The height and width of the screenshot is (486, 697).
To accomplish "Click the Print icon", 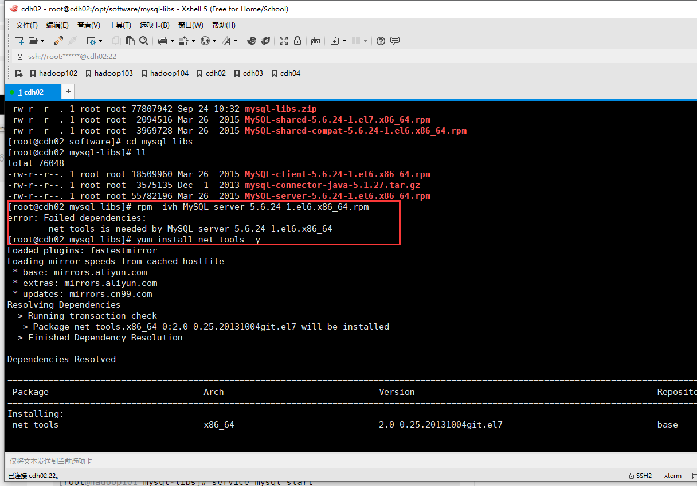I will tap(162, 41).
